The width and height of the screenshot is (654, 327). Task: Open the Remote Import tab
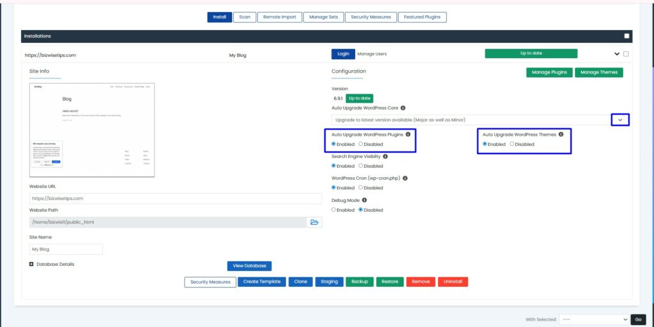(x=280, y=17)
